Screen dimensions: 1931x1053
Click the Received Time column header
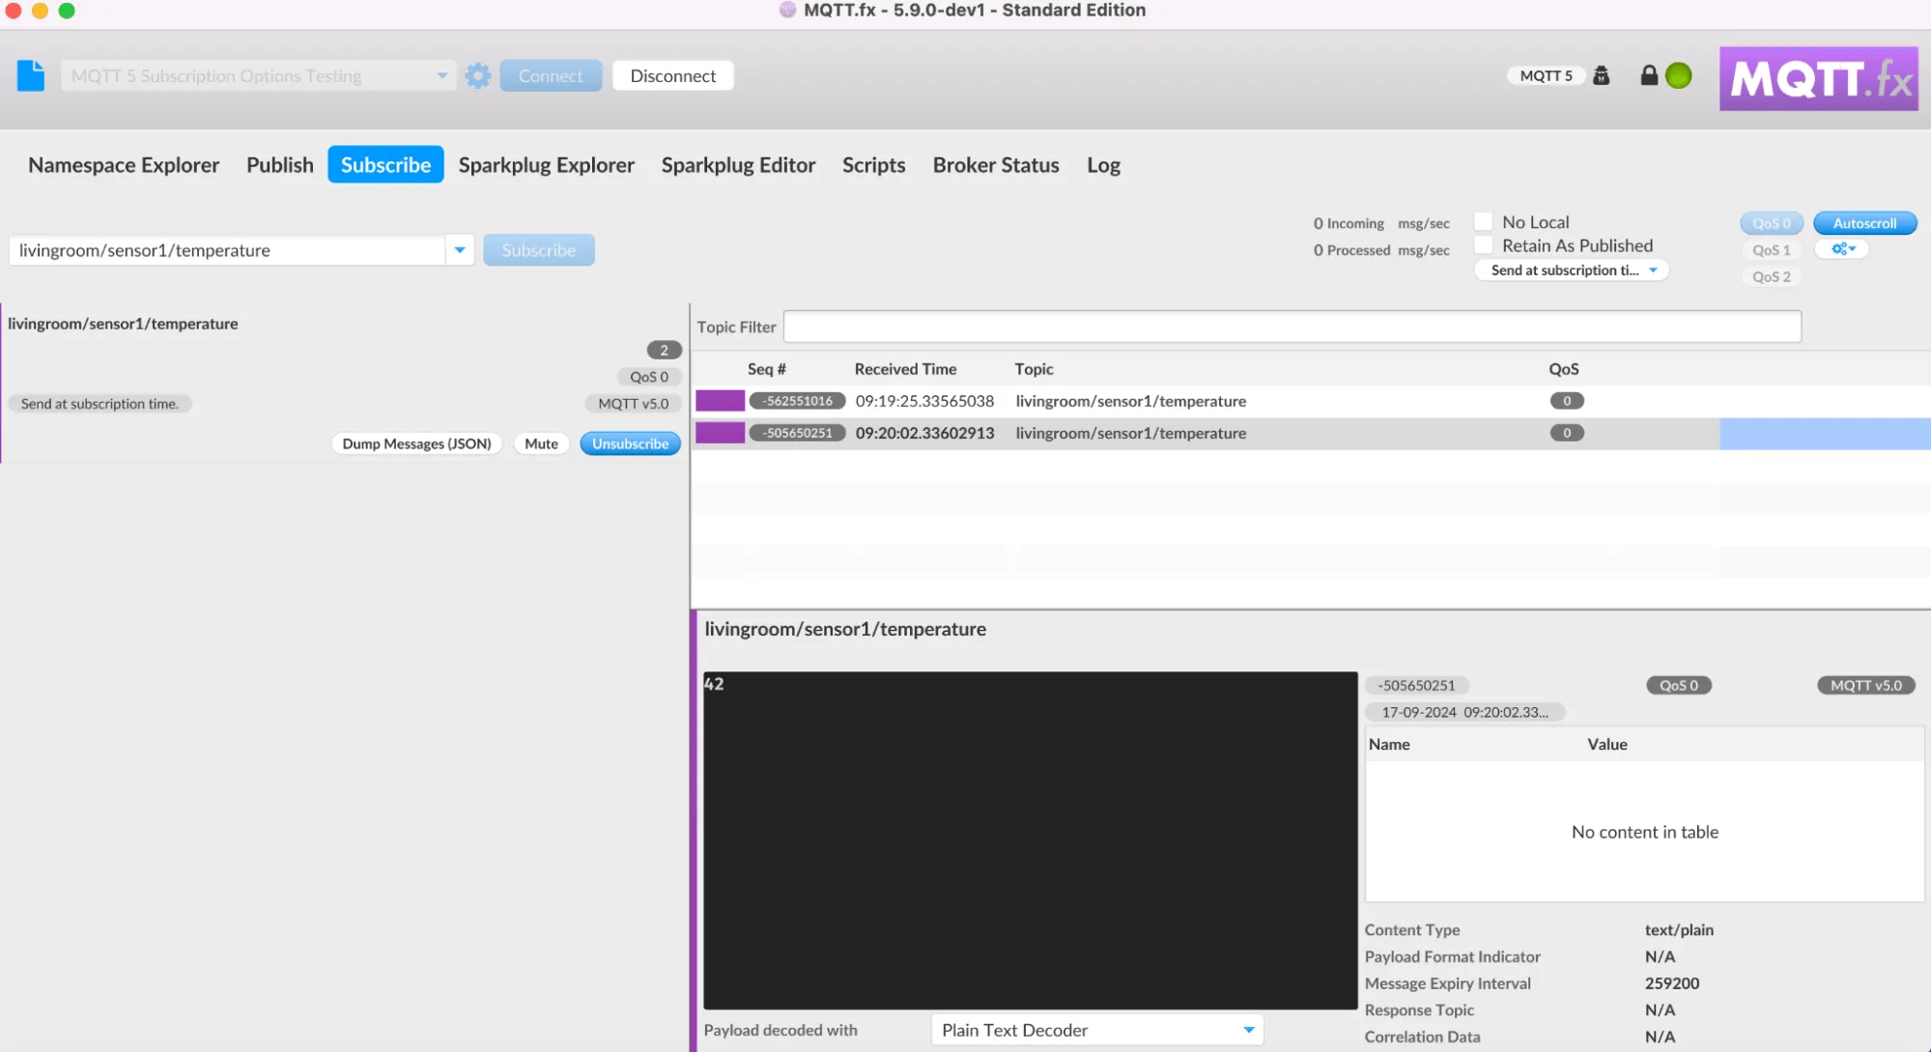905,369
